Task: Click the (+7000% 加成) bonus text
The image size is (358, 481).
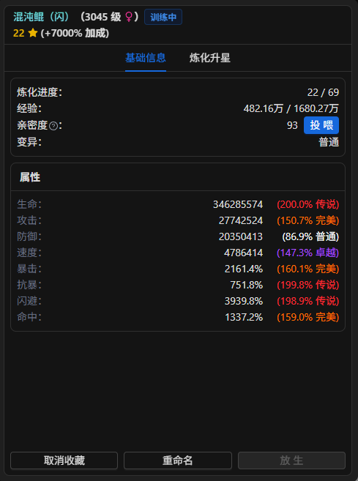Action: point(75,33)
